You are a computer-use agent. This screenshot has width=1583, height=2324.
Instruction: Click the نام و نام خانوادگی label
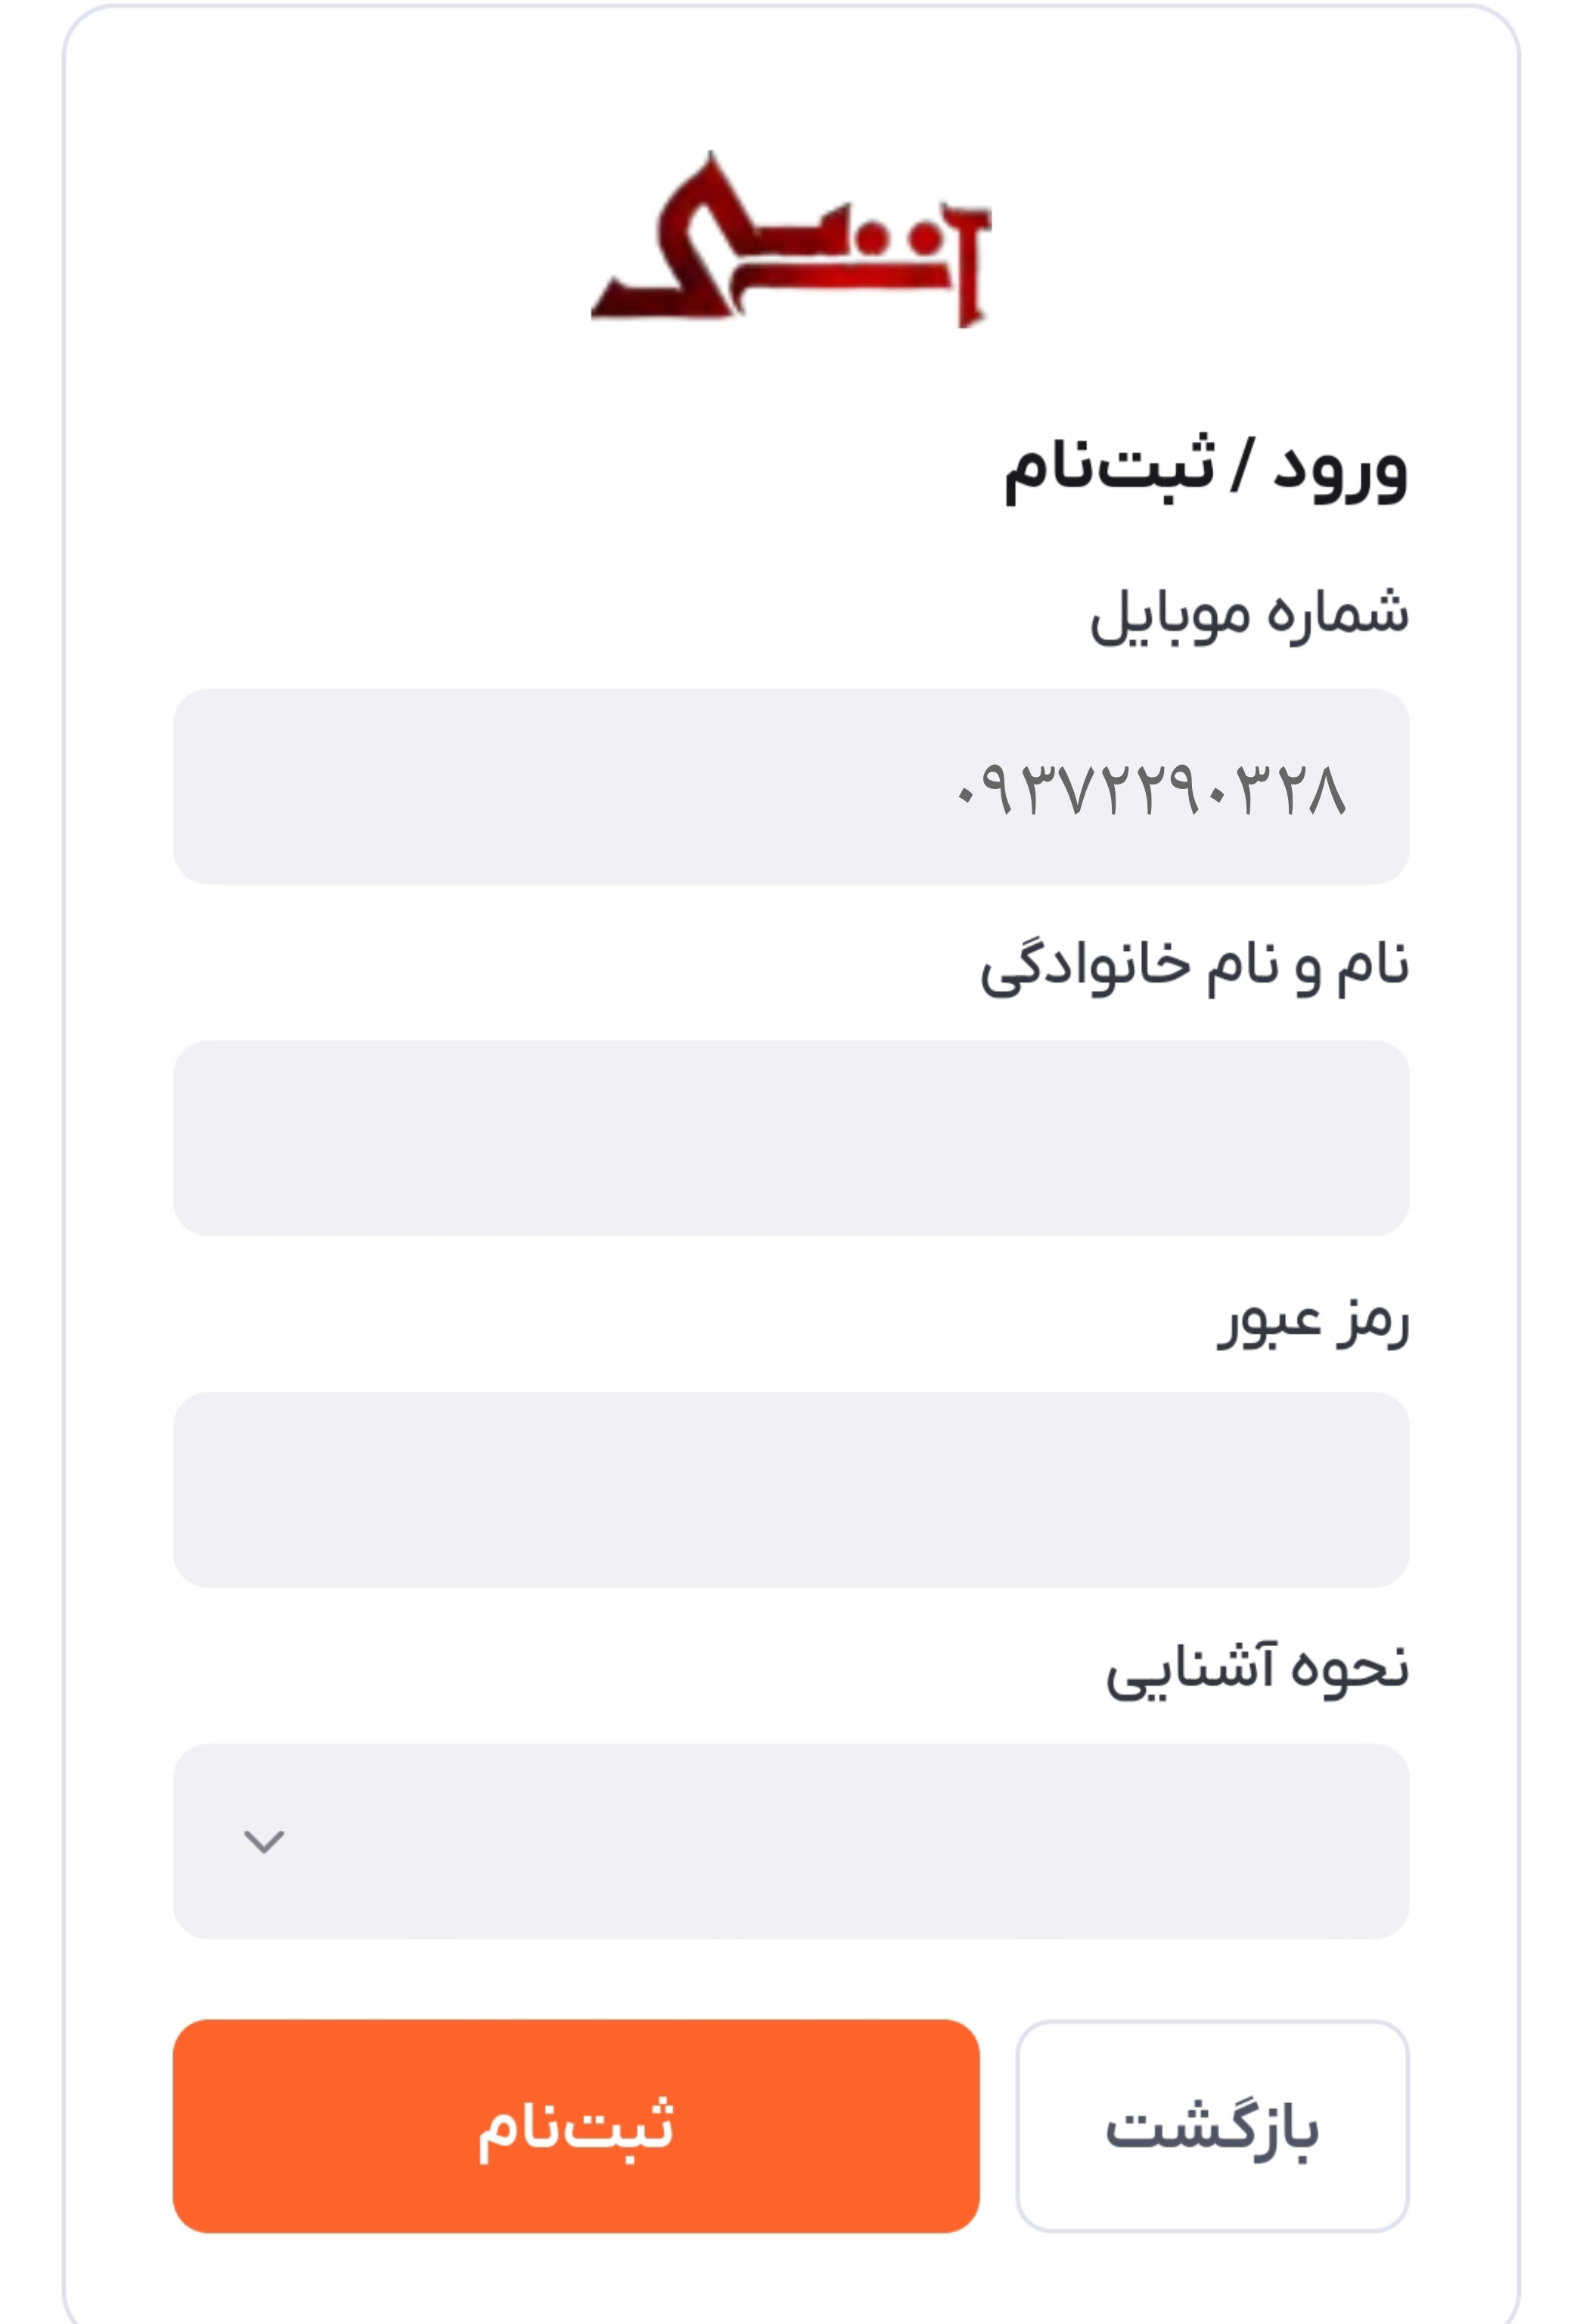coord(1194,967)
